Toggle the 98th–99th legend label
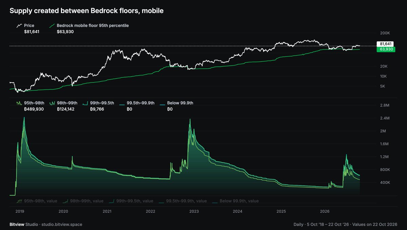The width and height of the screenshot is (407, 230). click(67, 103)
